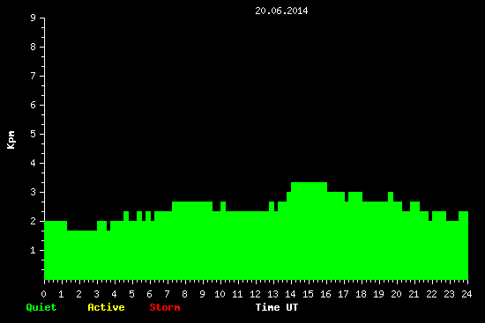The image size is (485, 323).
Task: Click the 9 value on Kpm axis
Action: coord(34,18)
